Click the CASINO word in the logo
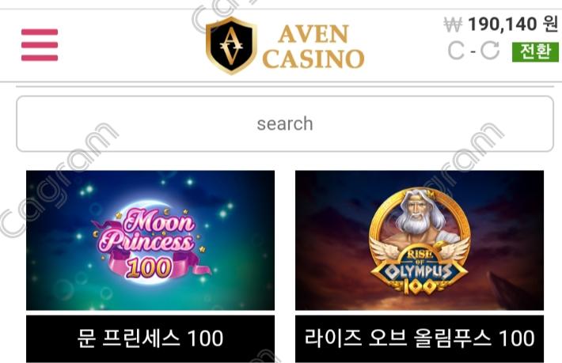562x363 pixels. (313, 59)
